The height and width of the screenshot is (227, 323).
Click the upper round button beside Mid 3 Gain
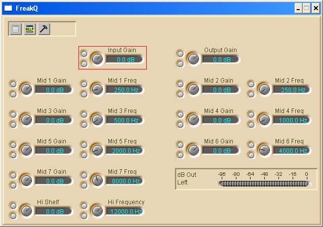click(13, 115)
